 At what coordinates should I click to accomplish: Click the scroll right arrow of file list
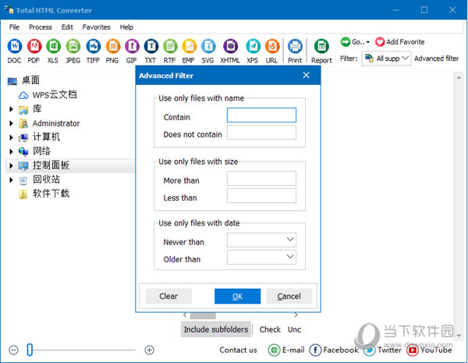pyautogui.click(x=296, y=315)
